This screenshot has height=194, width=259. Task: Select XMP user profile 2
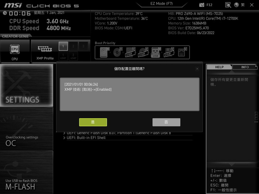(73, 56)
